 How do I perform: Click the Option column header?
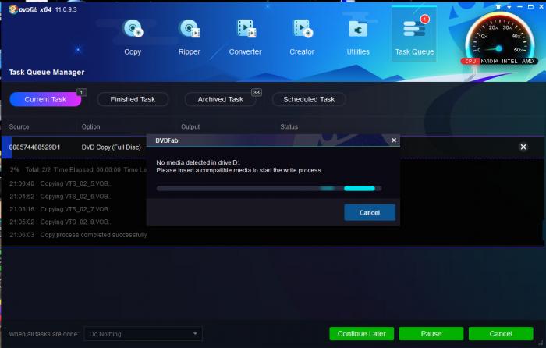pyautogui.click(x=91, y=127)
